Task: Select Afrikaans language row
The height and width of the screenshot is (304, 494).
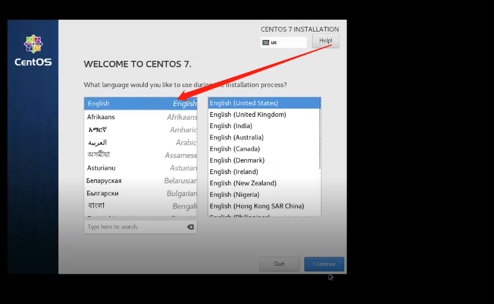Action: click(141, 117)
